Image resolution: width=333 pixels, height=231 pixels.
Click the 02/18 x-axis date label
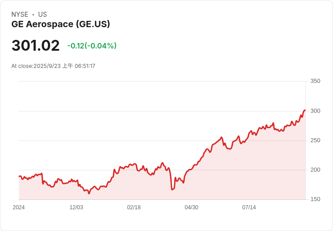134,207
